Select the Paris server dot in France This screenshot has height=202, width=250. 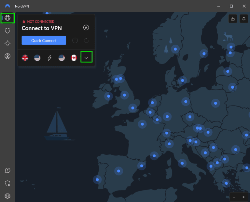point(142,124)
